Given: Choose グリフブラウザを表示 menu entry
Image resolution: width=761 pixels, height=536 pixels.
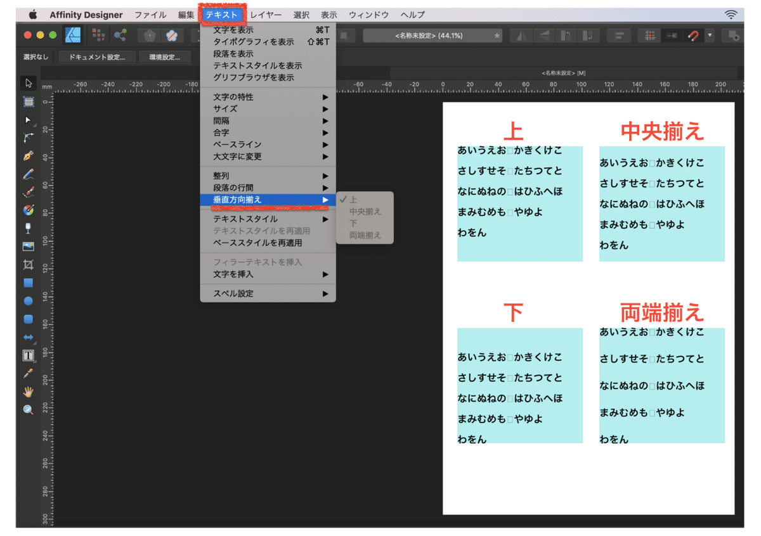Looking at the screenshot, I should 268,77.
